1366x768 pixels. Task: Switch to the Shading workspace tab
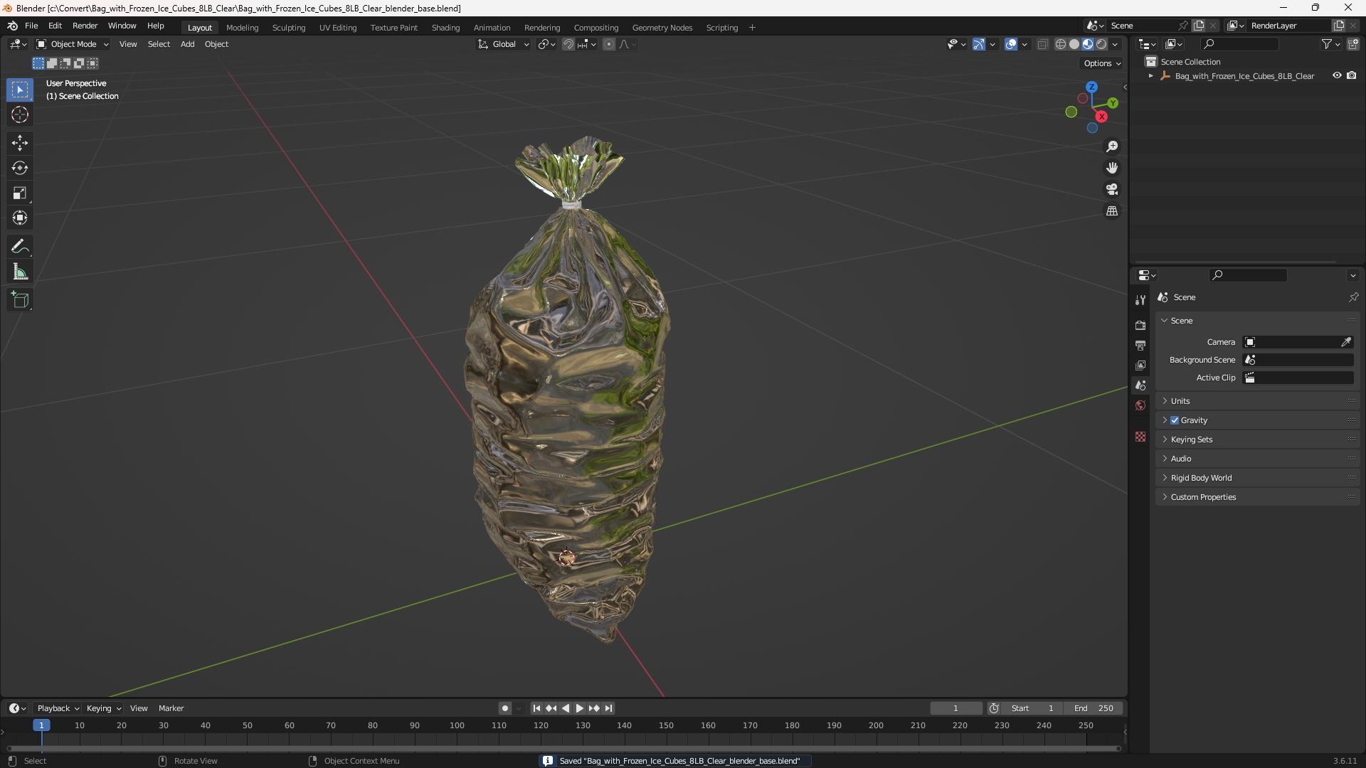coord(445,28)
